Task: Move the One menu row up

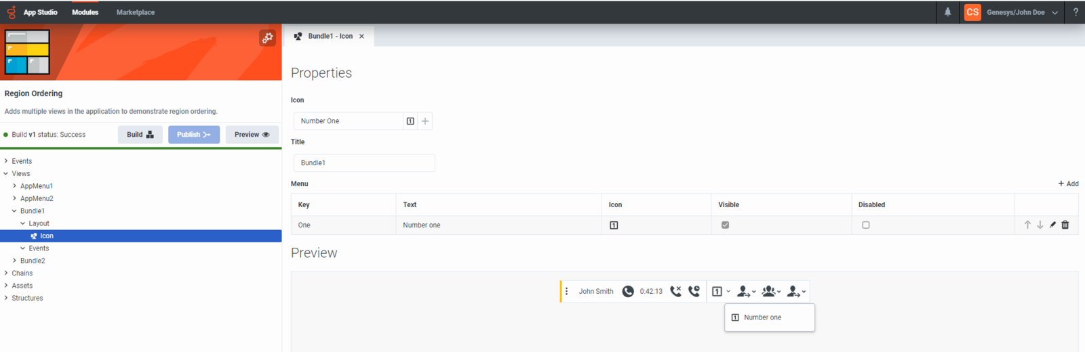Action: (1027, 225)
